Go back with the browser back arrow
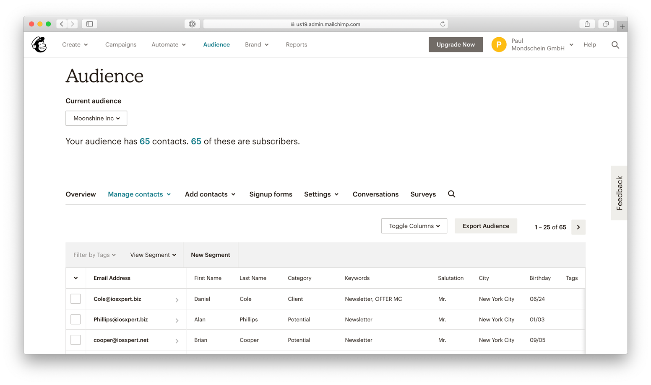651x385 pixels. [62, 24]
